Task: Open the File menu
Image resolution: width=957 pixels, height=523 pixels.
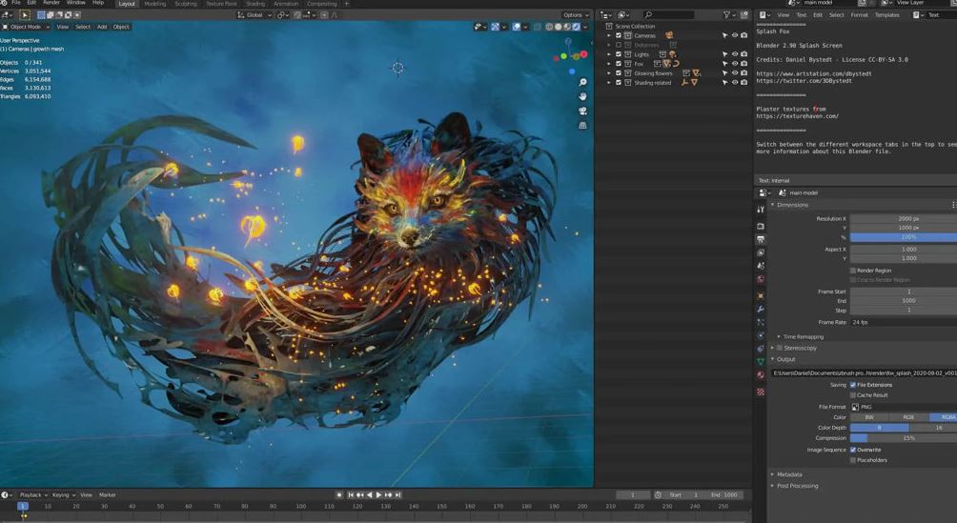Action: tap(16, 3)
